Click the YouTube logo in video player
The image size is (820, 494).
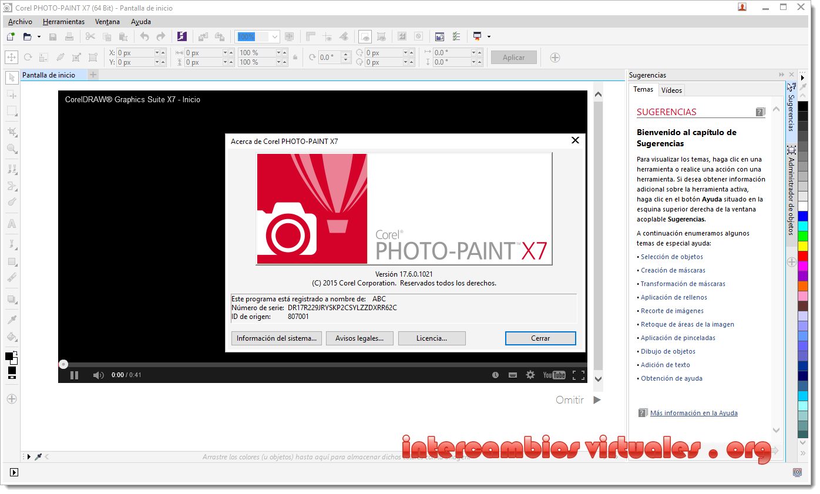pyautogui.click(x=554, y=375)
